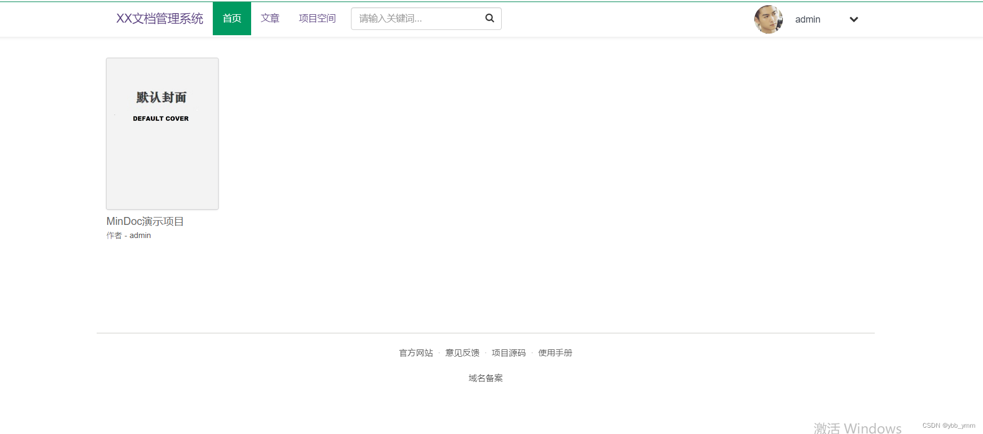
Task: Click the XX文档管理系统 site title
Action: [x=160, y=18]
